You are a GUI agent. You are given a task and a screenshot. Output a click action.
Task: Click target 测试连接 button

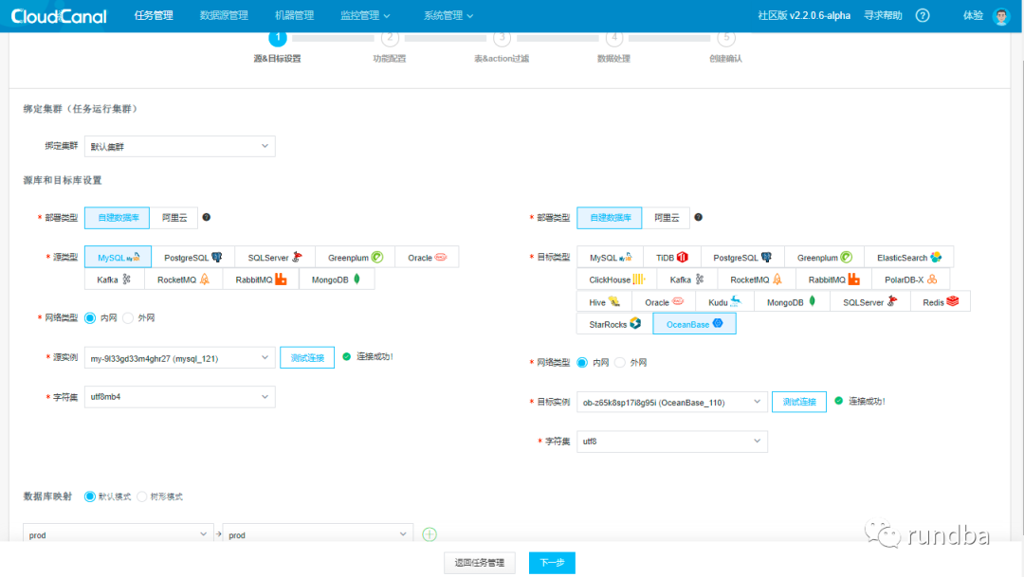[799, 402]
